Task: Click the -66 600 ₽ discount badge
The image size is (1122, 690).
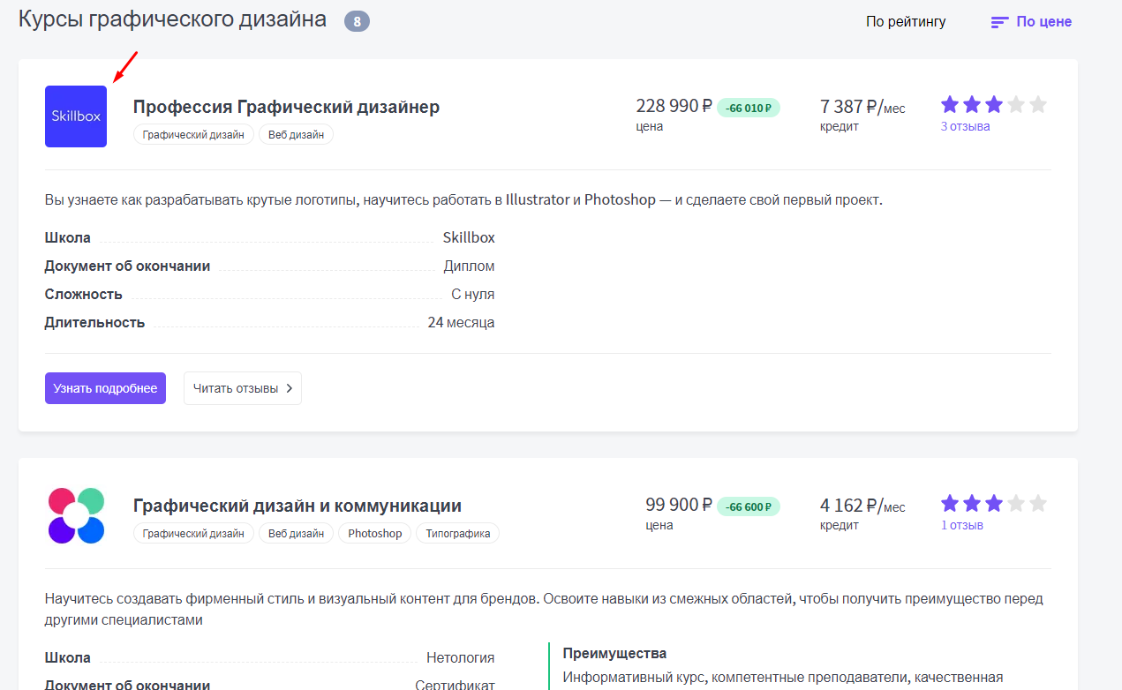Action: pyautogui.click(x=749, y=507)
